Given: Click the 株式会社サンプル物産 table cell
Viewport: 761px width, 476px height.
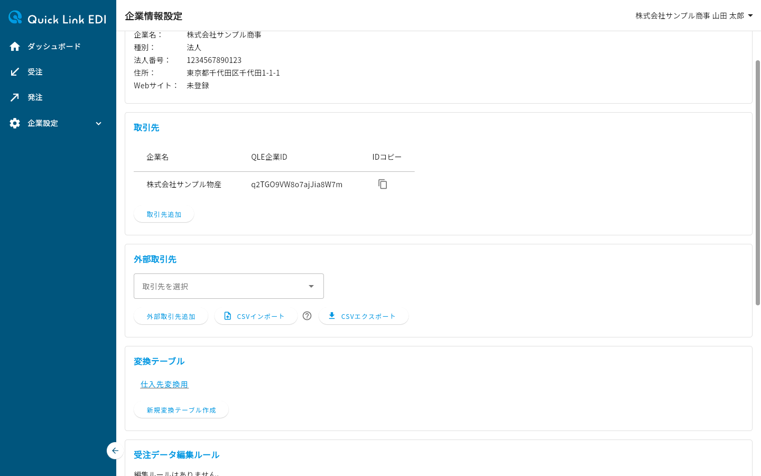Looking at the screenshot, I should 184,185.
